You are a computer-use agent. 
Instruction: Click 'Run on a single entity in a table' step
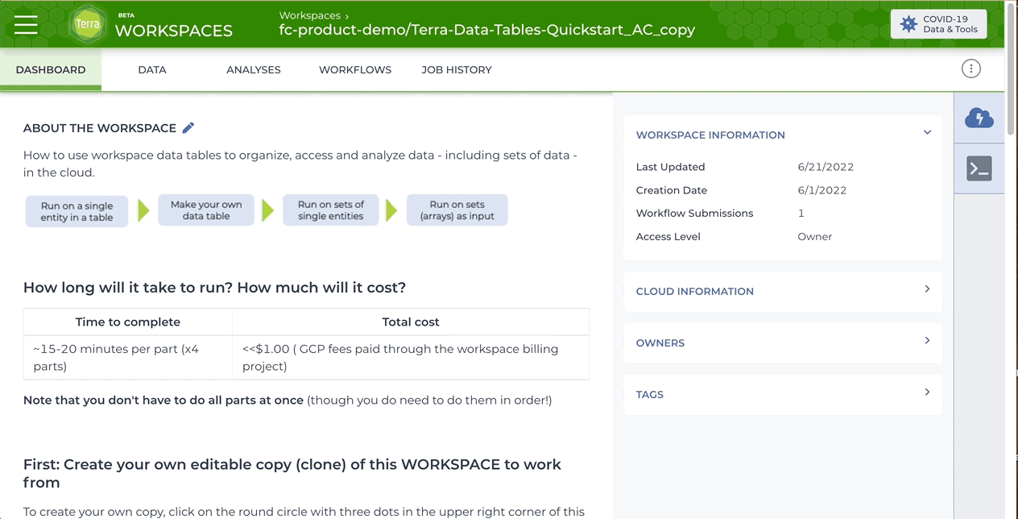pos(77,211)
